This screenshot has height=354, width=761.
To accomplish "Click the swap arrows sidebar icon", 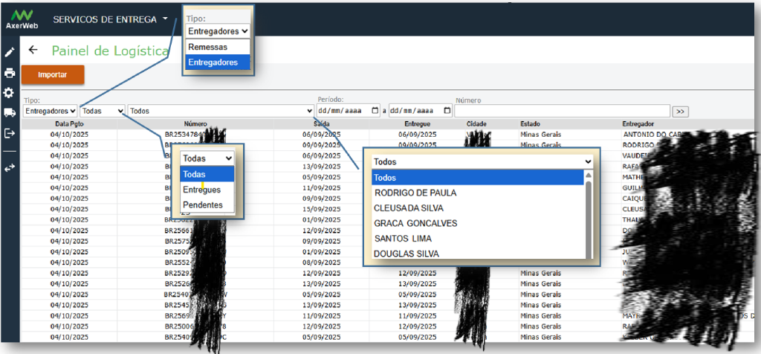I will 9,168.
